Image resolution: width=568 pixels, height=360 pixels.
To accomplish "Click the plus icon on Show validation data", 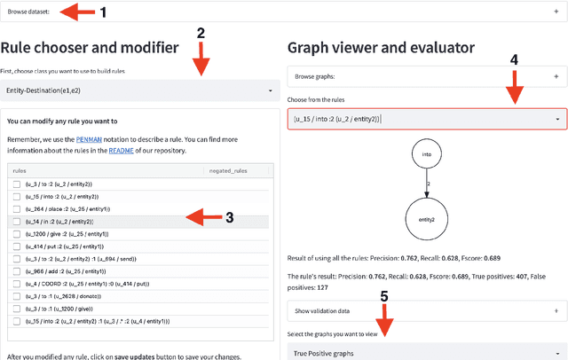I will click(556, 311).
